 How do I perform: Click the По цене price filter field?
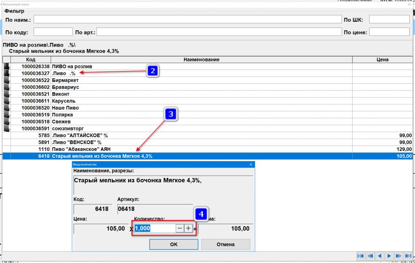pyautogui.click(x=389, y=32)
